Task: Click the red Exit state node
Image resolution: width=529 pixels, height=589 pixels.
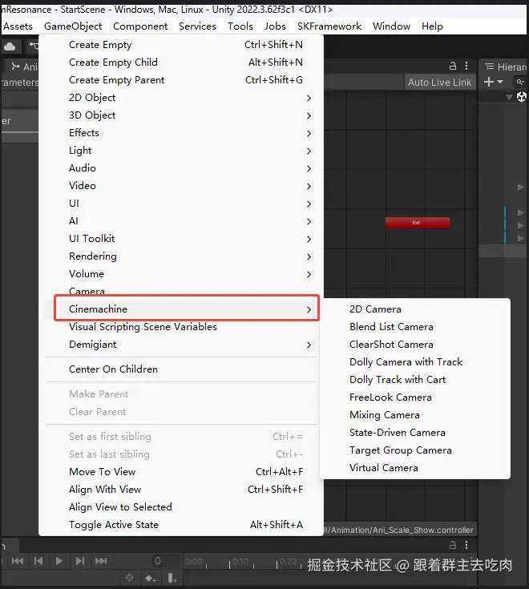Action: pos(417,223)
